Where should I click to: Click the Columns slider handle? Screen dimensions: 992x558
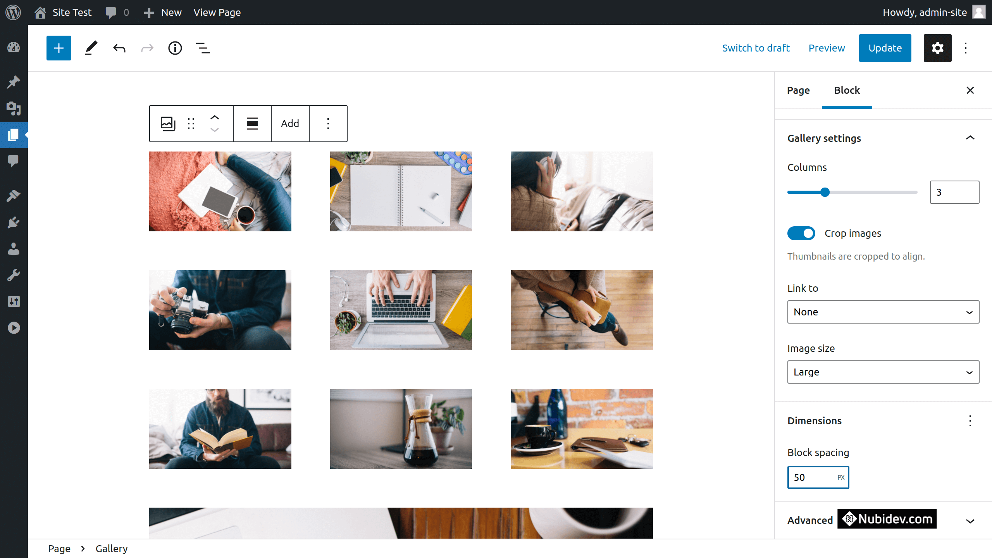click(825, 192)
